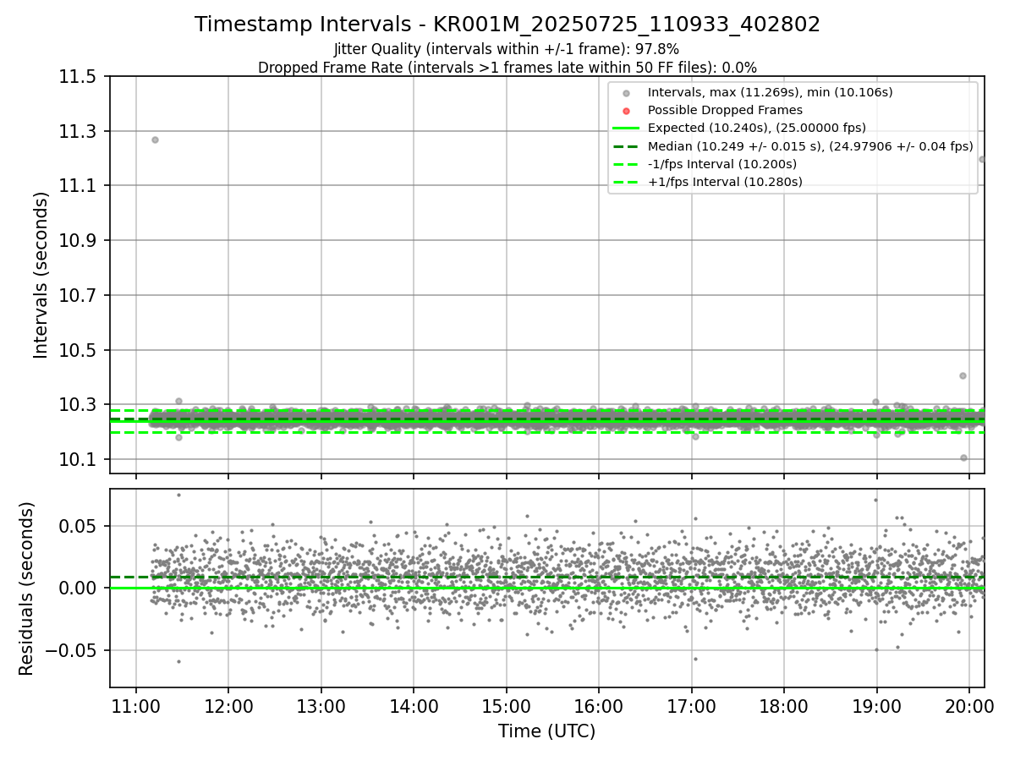Click the outlier point near 10.4s before 20:00
The height and width of the screenshot is (761, 1015).
[963, 375]
